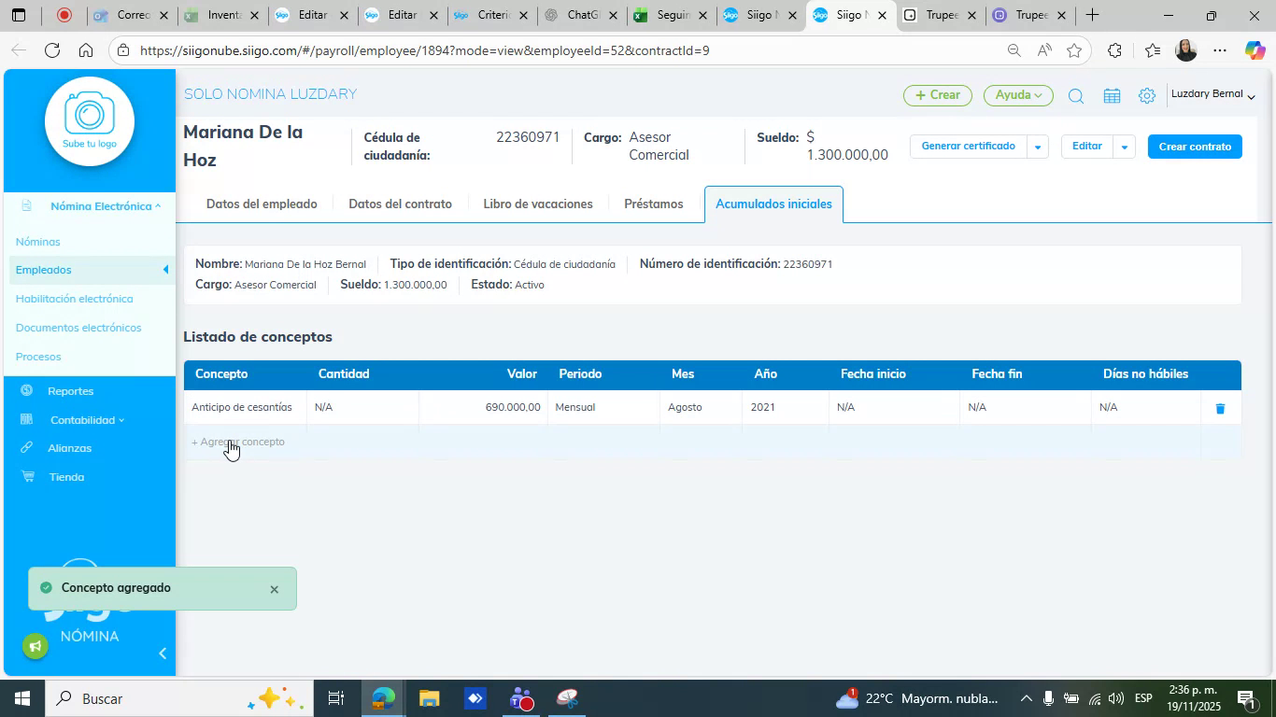Select the Acumulados iniciales tab
This screenshot has height=717, width=1276.
[x=773, y=204]
